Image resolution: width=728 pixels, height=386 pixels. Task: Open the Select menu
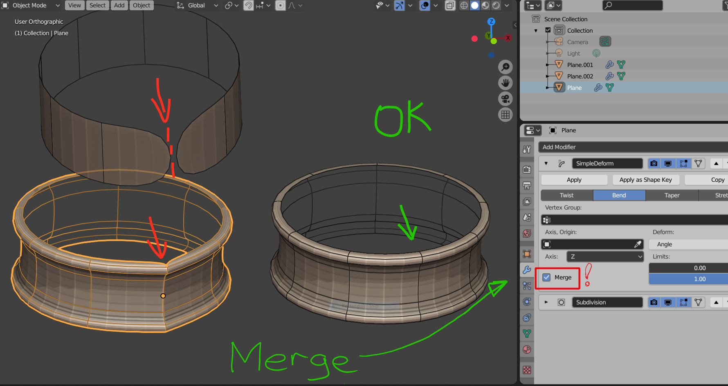coord(97,5)
